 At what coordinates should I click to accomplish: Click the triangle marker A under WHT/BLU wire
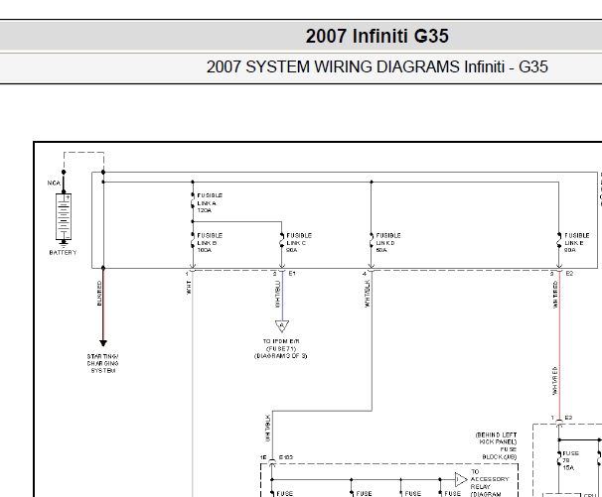282,326
